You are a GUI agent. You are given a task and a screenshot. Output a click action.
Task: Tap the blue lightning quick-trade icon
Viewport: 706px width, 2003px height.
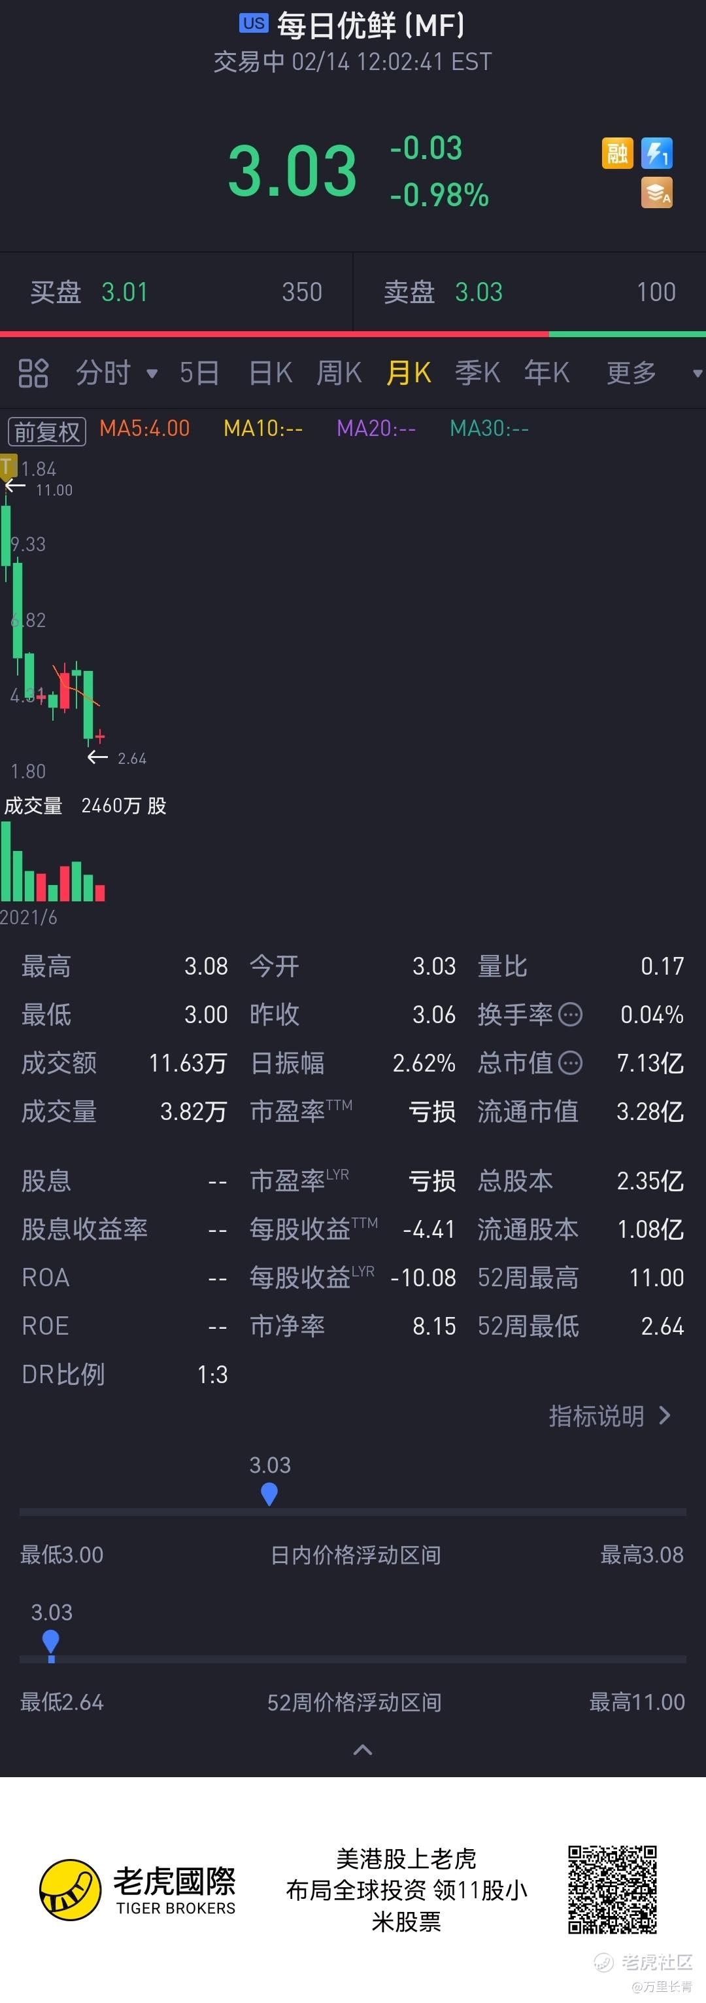point(657,153)
